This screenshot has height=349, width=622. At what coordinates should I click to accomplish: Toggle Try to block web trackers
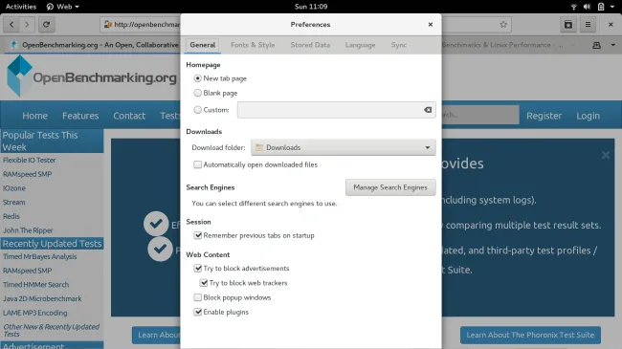pos(204,283)
